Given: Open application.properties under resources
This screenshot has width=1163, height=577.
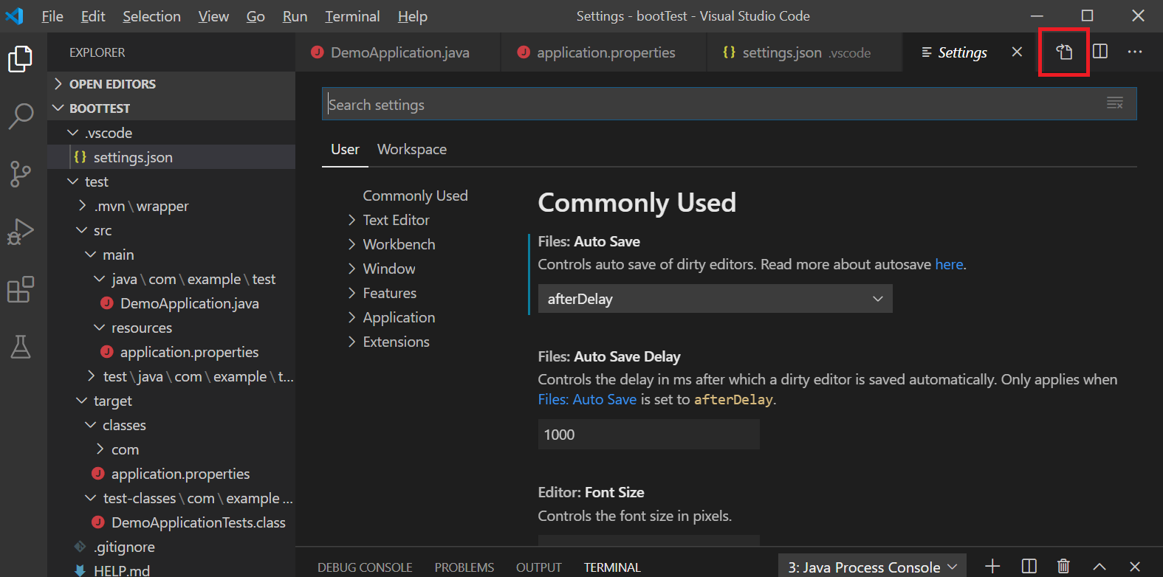Looking at the screenshot, I should click(171, 352).
